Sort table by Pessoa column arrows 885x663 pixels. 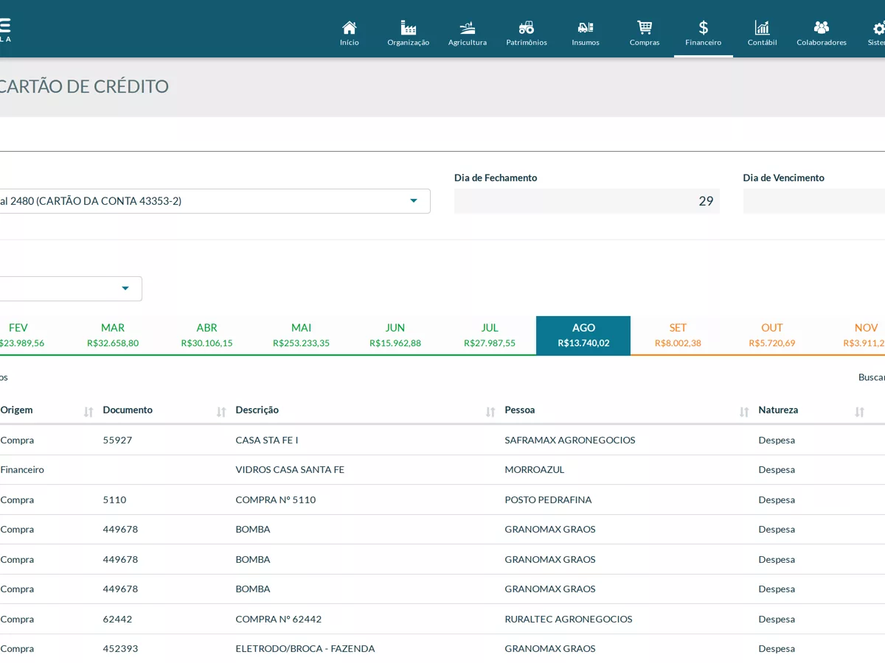744,412
